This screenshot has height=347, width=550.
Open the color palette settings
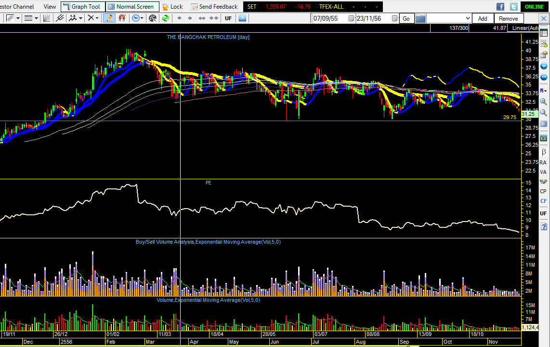tap(153, 18)
